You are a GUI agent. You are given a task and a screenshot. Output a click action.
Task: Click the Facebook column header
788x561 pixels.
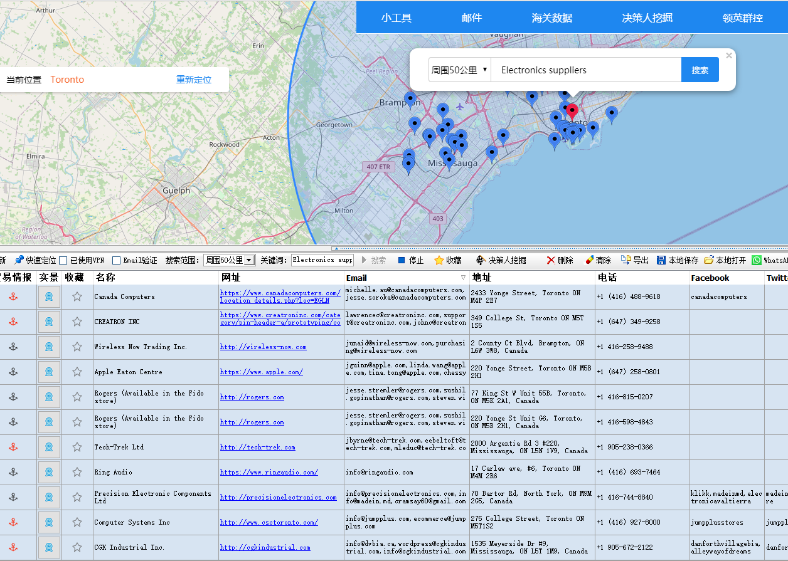pyautogui.click(x=727, y=278)
